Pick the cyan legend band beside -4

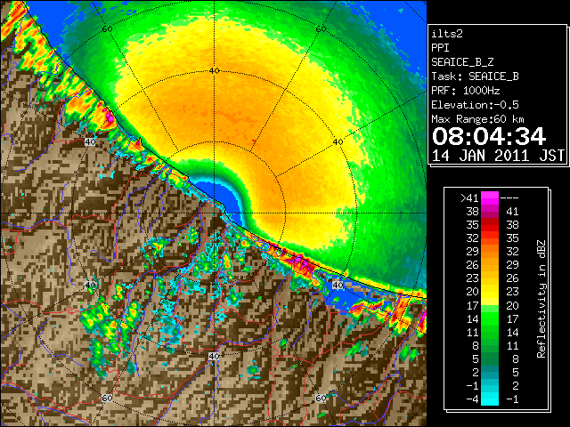click(x=490, y=399)
